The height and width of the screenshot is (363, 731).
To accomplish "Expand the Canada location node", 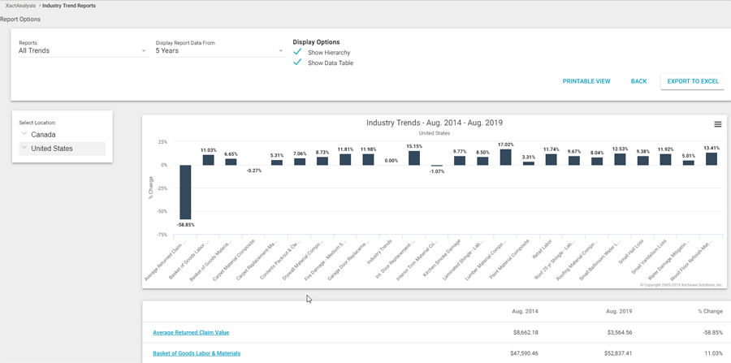I will 24,135.
